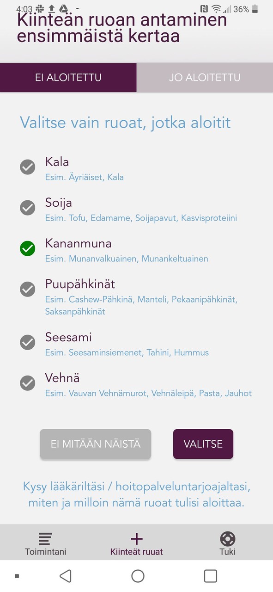
Task: Switch to the EI ALOITETTU tab
Action: click(68, 77)
